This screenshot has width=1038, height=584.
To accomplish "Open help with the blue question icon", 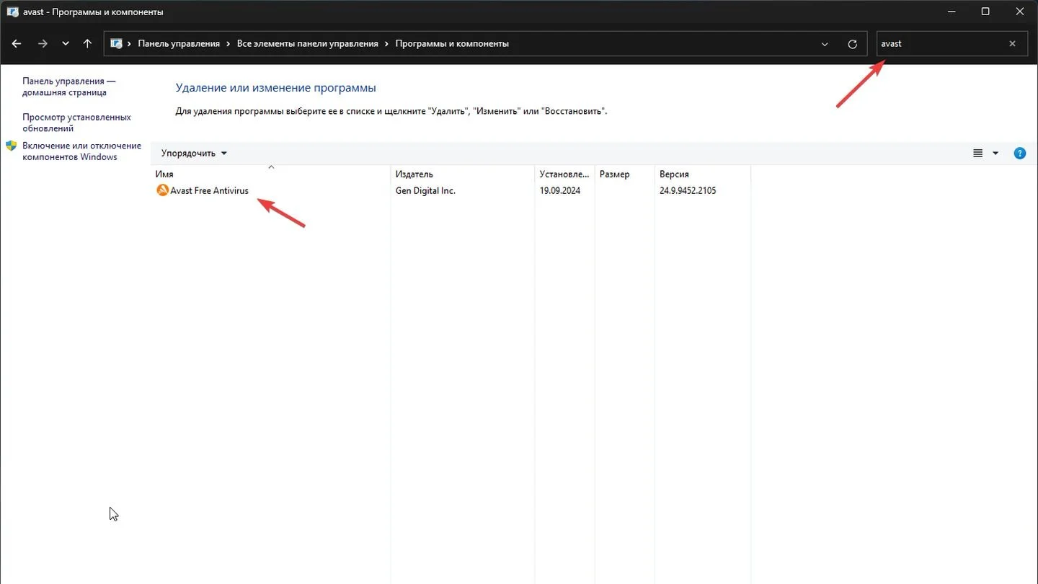I will [x=1020, y=153].
